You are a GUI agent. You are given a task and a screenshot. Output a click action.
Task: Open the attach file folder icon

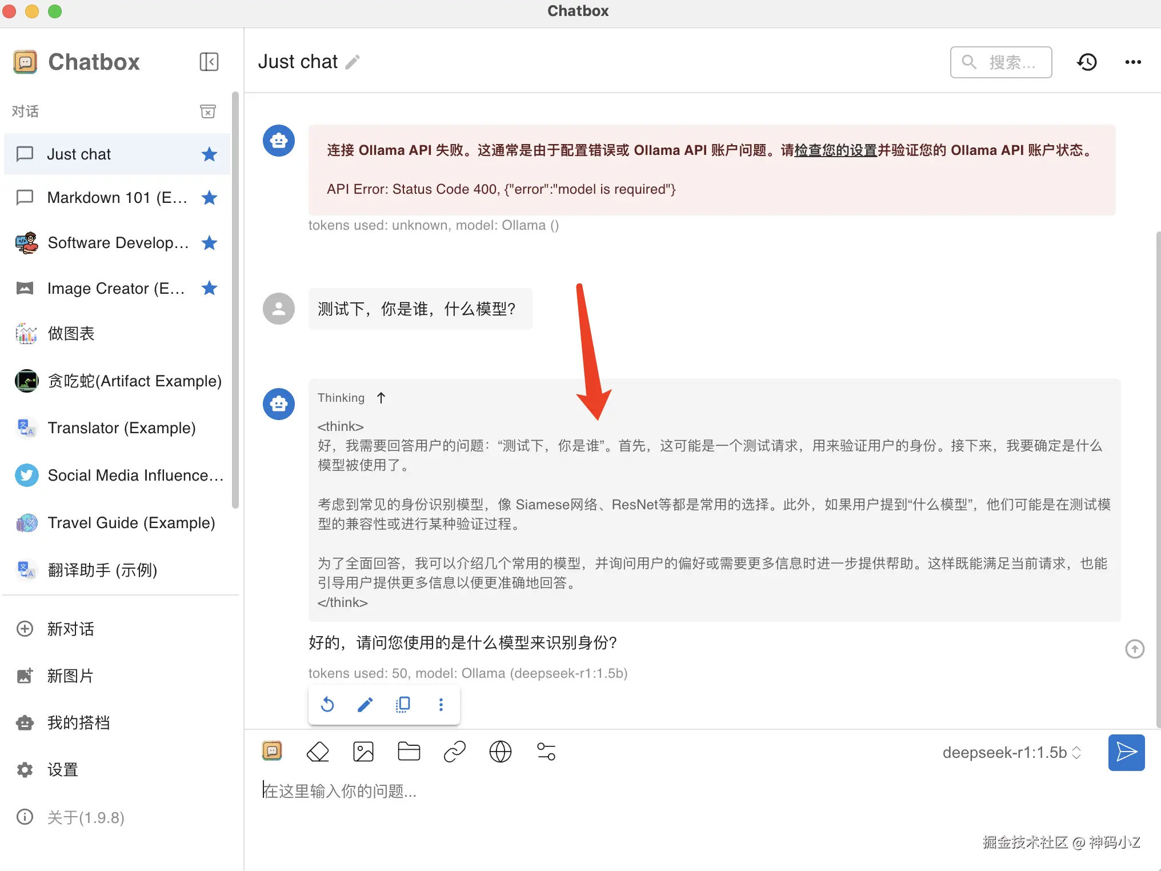(409, 752)
